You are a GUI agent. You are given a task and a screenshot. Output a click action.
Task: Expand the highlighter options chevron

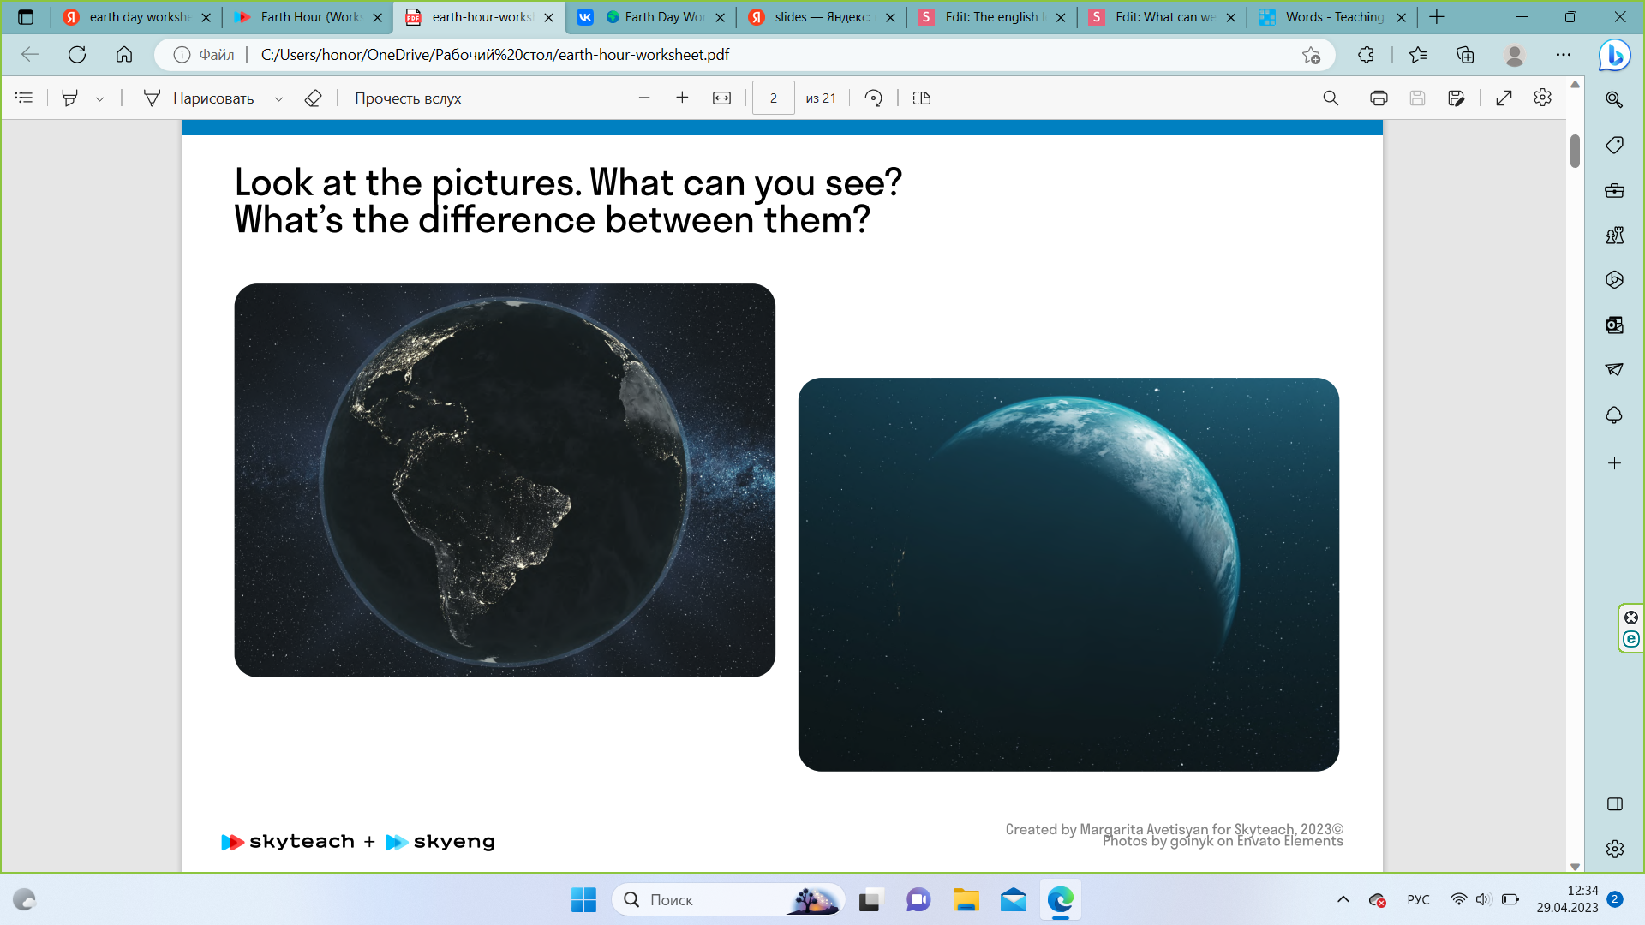pos(100,99)
